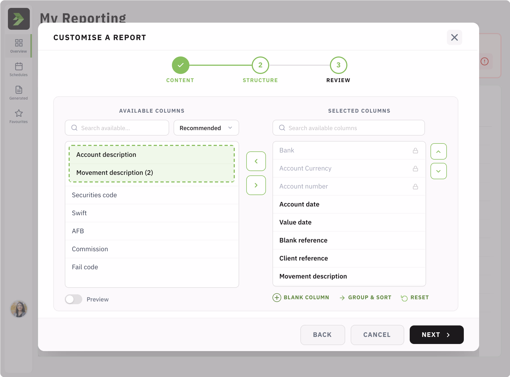Click the red alert icon behind the dialog
This screenshot has width=510, height=377.
pyautogui.click(x=485, y=61)
